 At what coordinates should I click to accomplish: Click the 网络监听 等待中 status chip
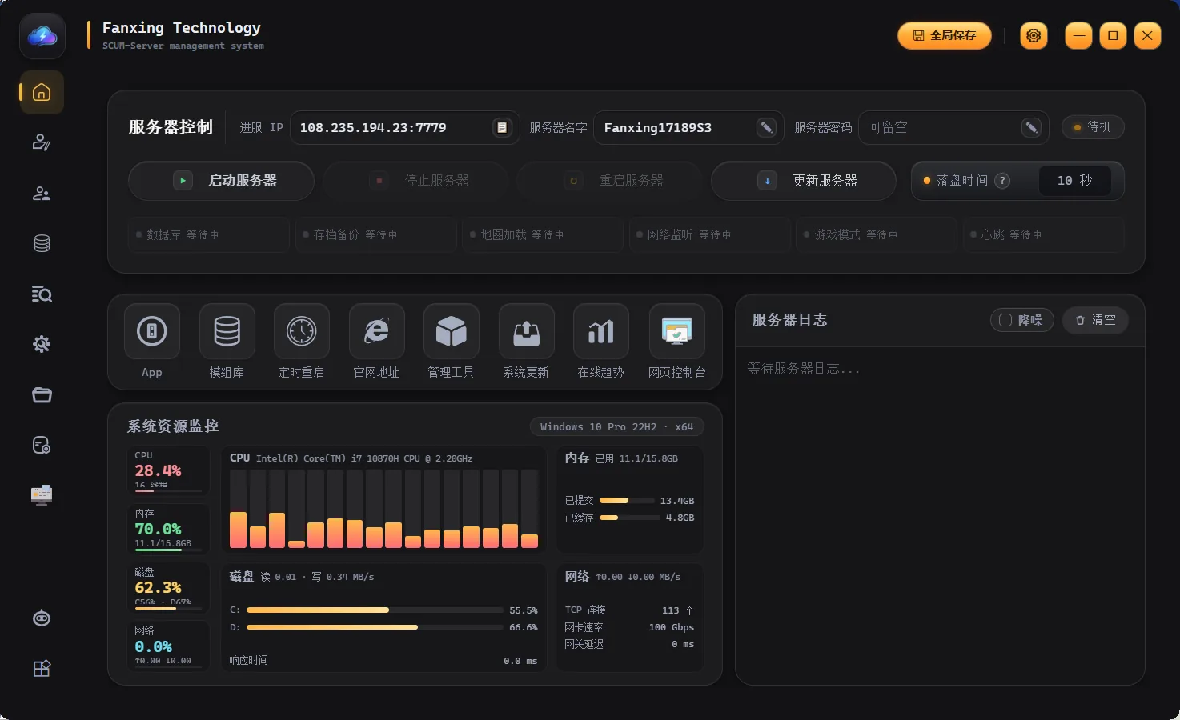pyautogui.click(x=709, y=234)
